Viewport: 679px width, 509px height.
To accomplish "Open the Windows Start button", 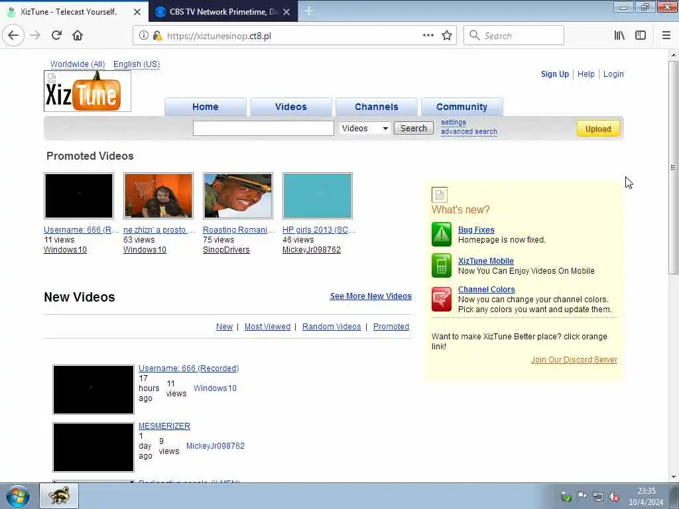I will coord(18,496).
